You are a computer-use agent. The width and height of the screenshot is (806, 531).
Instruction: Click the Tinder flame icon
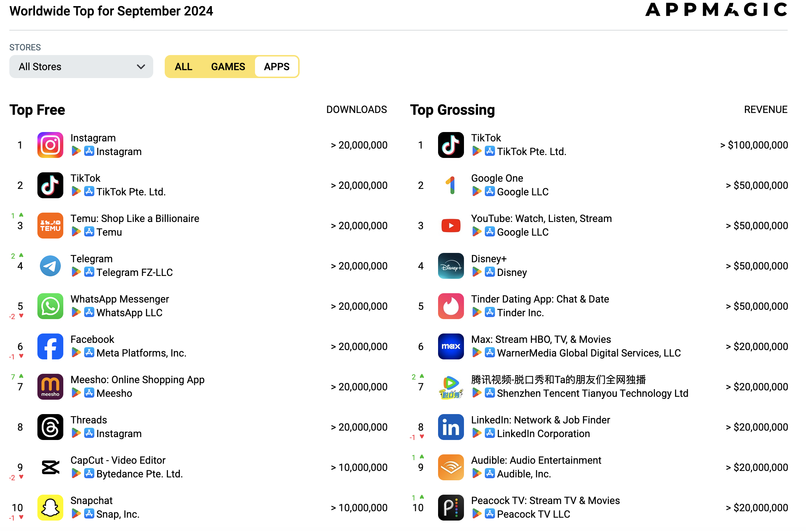coord(451,306)
